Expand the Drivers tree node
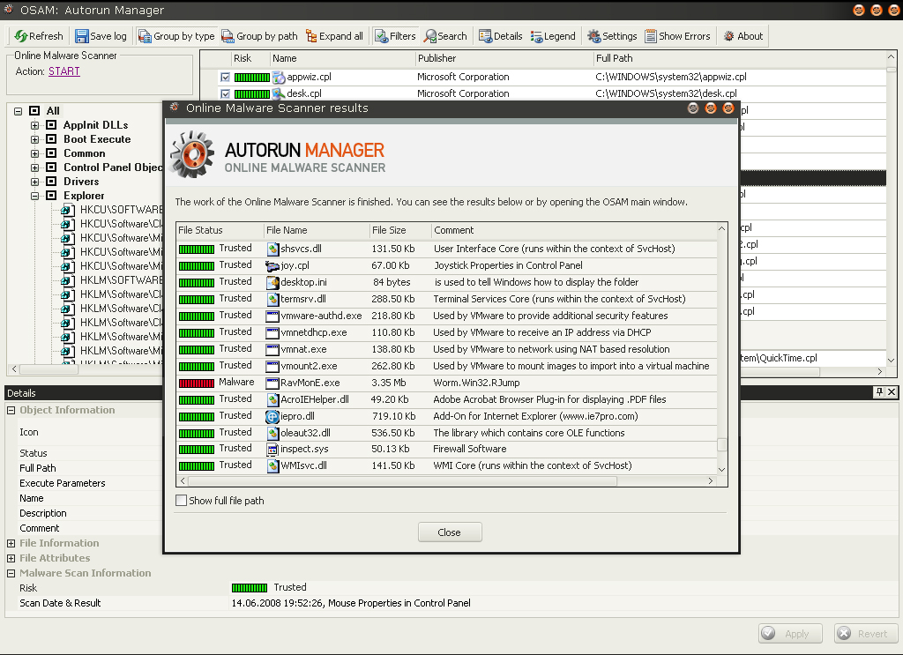 coord(34,182)
